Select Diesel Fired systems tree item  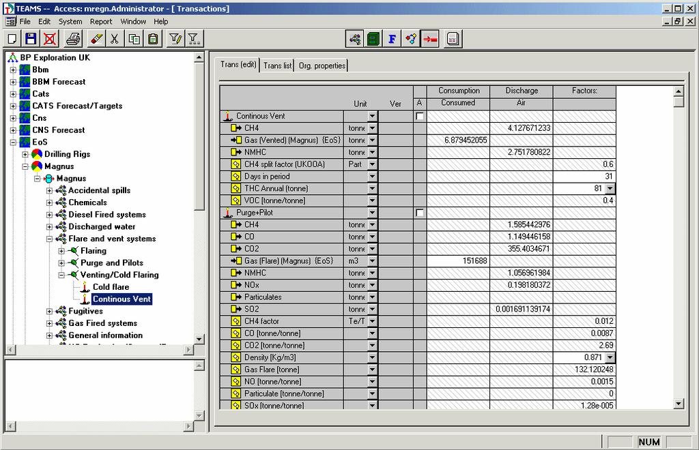point(107,215)
